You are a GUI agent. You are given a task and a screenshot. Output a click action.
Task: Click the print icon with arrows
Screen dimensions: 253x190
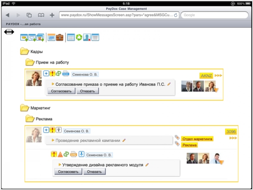click(x=9, y=32)
